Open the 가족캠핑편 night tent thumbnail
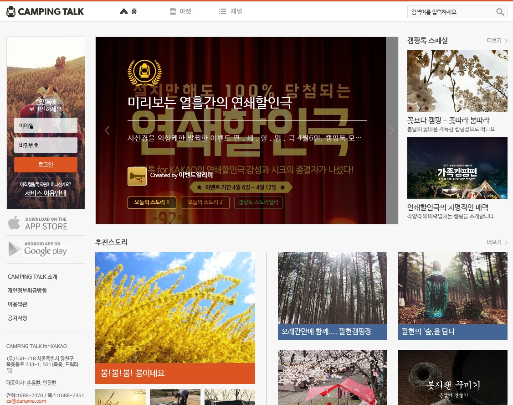This screenshot has height=405, width=513. [x=457, y=168]
